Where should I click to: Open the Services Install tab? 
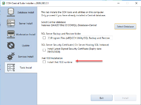tap(26, 56)
